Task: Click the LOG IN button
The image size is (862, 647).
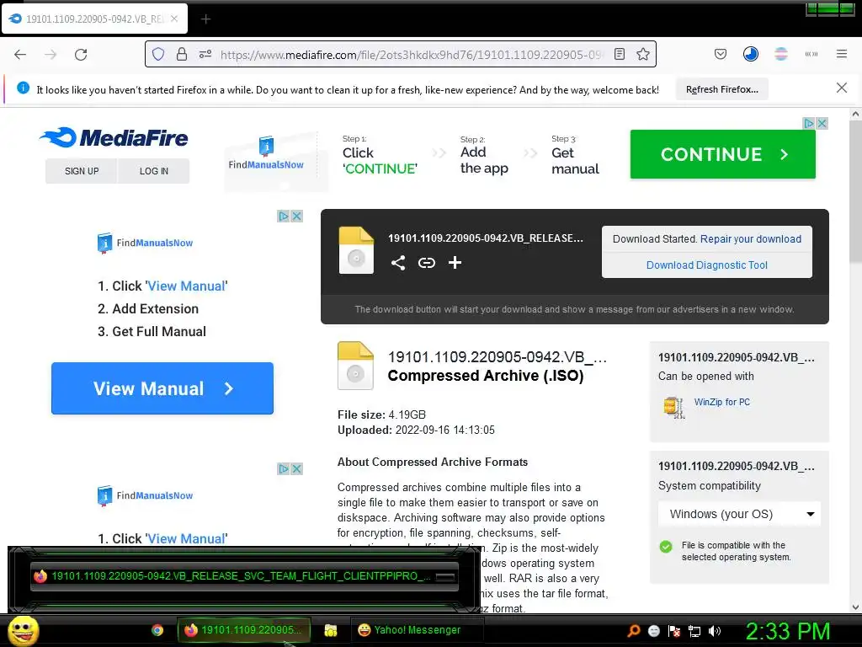Action: point(154,171)
